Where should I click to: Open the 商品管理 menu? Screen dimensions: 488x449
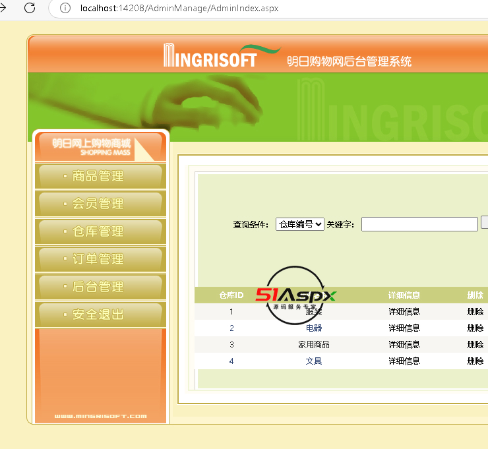pyautogui.click(x=100, y=176)
